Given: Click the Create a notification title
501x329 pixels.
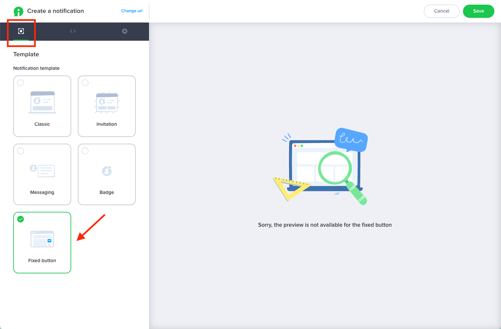Looking at the screenshot, I should [56, 11].
